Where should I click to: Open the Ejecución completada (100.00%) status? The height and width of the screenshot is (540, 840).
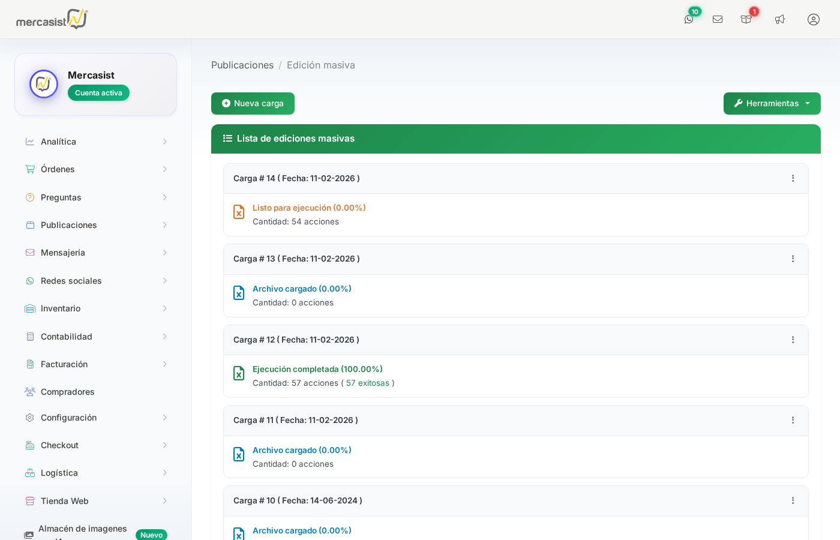point(317,369)
